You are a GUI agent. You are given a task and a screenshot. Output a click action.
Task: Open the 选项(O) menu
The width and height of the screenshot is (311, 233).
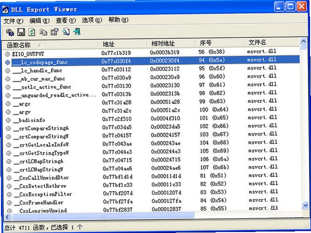(x=92, y=20)
